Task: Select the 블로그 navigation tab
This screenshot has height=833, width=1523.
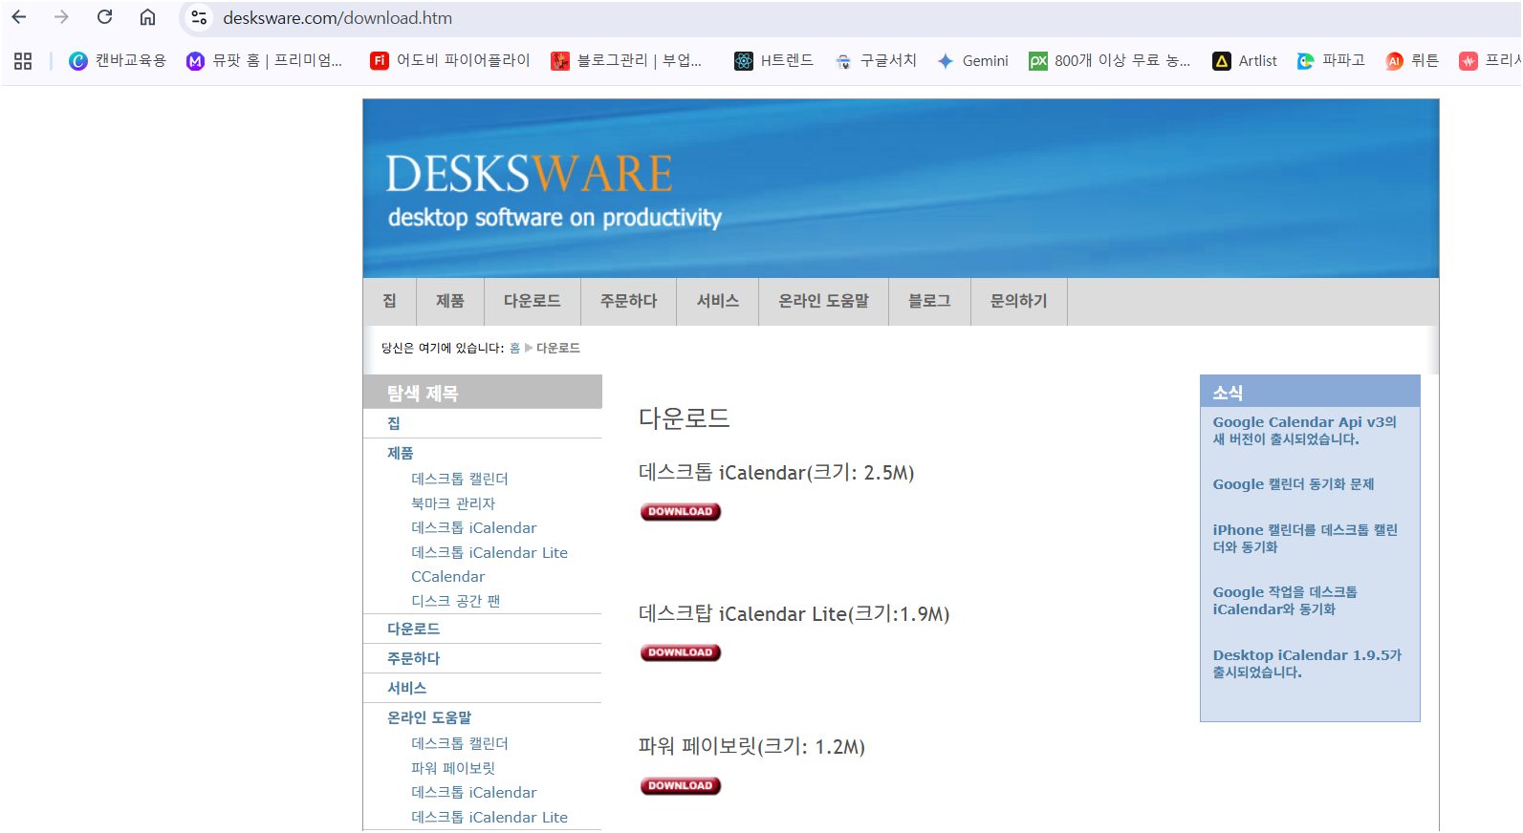Action: coord(929,301)
